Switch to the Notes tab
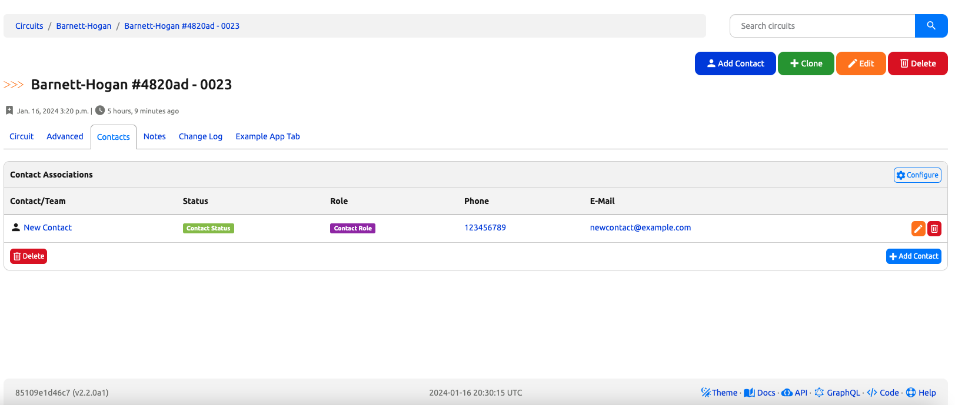The image size is (955, 405). pos(155,136)
